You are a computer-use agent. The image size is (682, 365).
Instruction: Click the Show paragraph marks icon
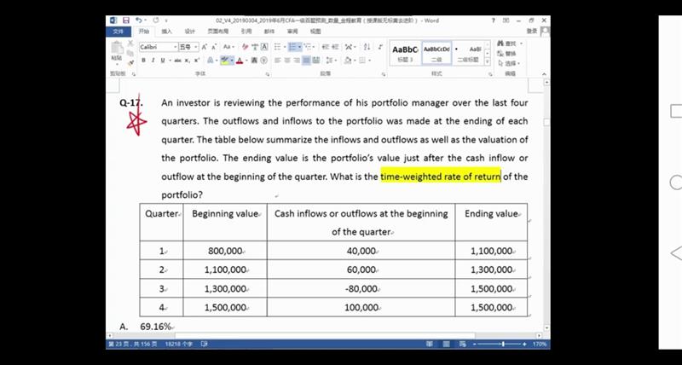click(380, 47)
